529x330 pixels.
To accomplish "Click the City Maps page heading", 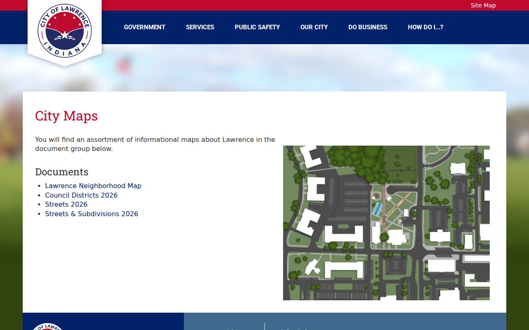I will 66,116.
